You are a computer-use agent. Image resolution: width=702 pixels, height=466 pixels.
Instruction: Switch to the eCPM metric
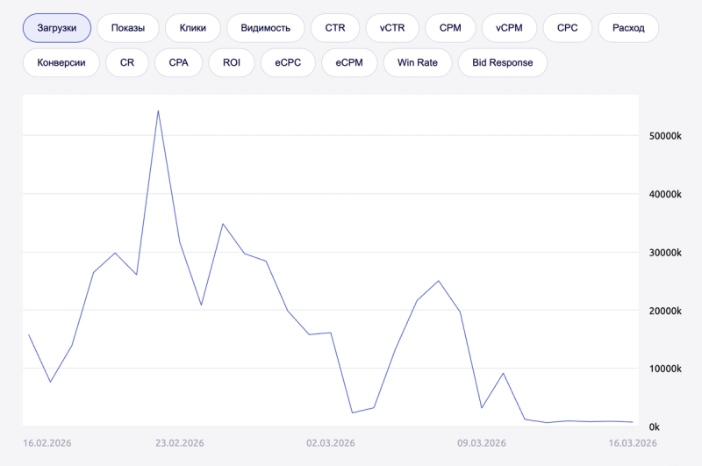349,62
